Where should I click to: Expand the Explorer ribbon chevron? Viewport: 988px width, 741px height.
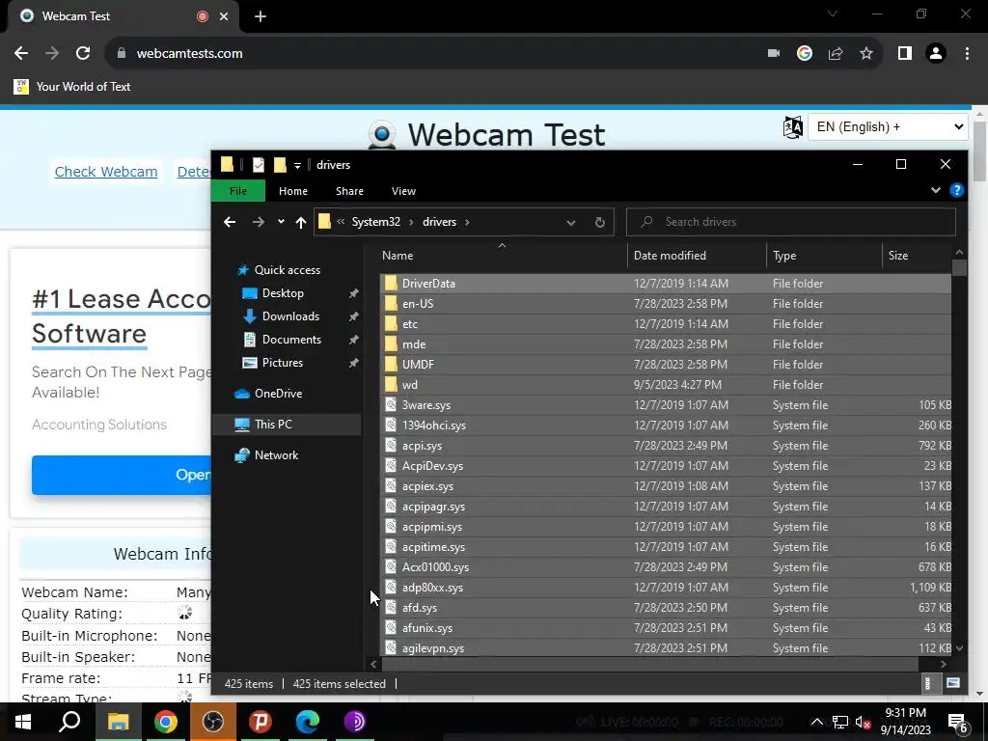click(x=936, y=190)
